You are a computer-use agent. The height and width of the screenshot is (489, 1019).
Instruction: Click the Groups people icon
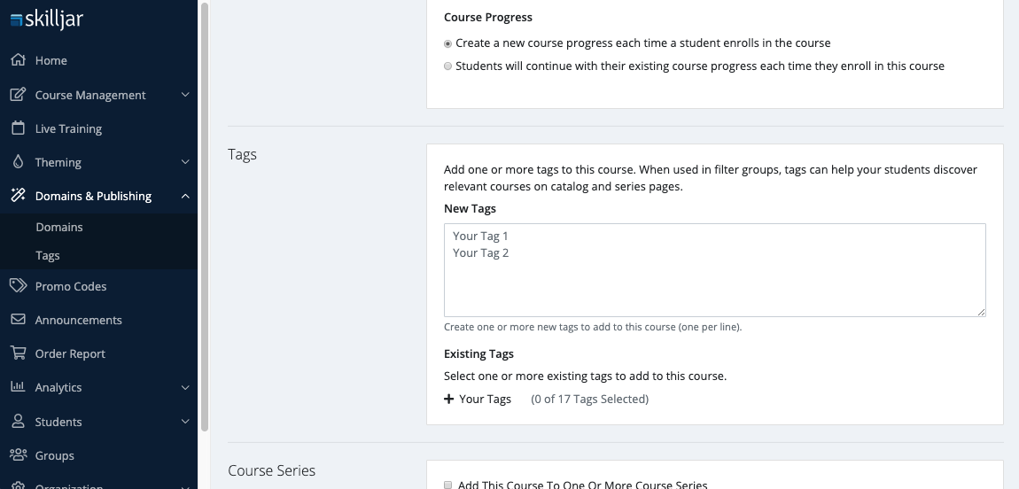point(18,455)
